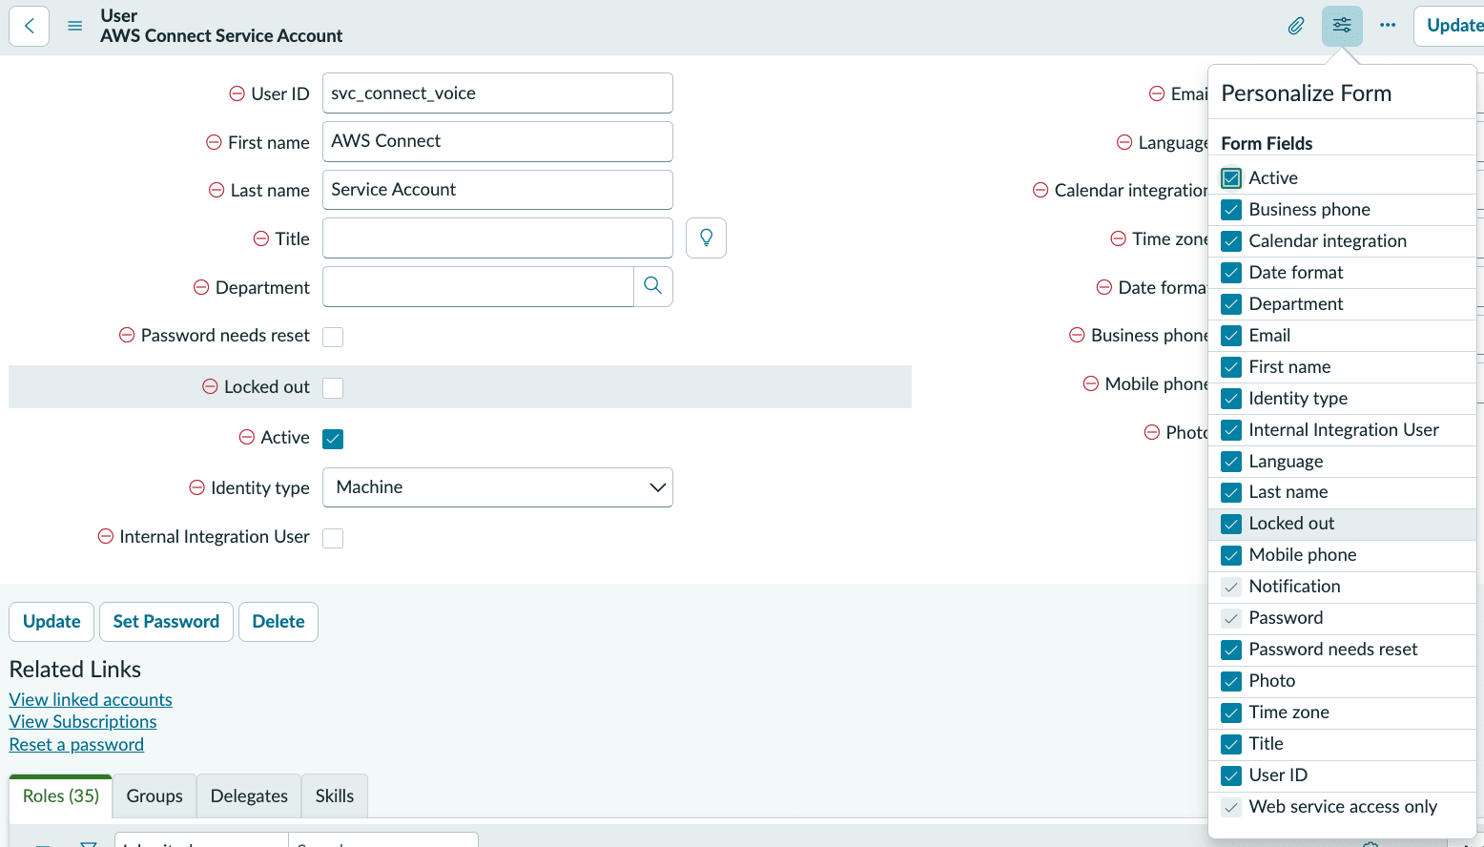Open Department lookup magnifier icon
The image size is (1484, 847).
(x=653, y=286)
